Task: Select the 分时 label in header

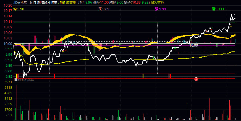Action: point(32,2)
